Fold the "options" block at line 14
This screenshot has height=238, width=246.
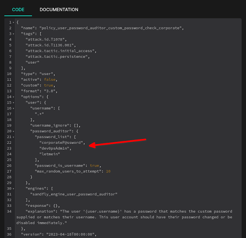coord(13,97)
